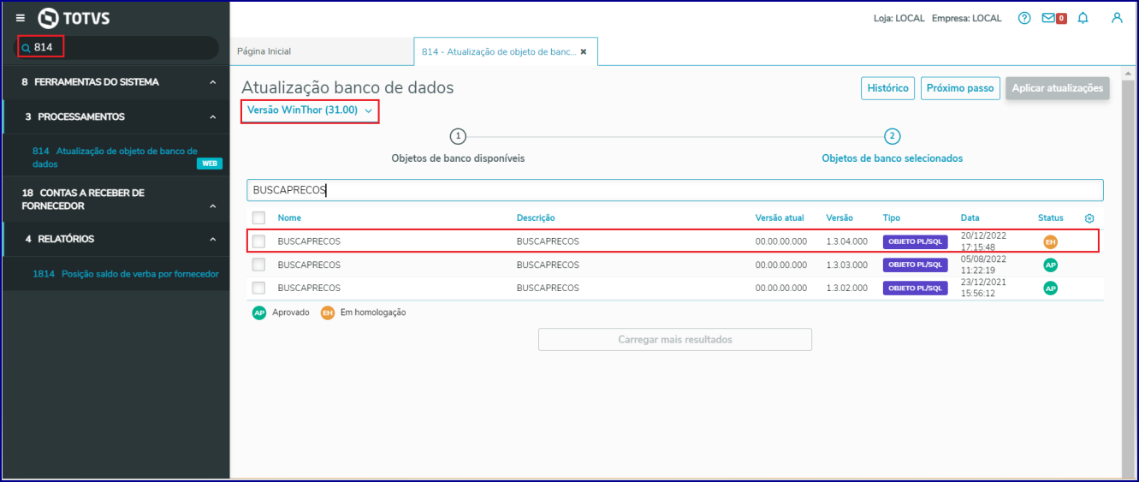Click the Próximo passo button
The height and width of the screenshot is (482, 1139).
pos(960,88)
